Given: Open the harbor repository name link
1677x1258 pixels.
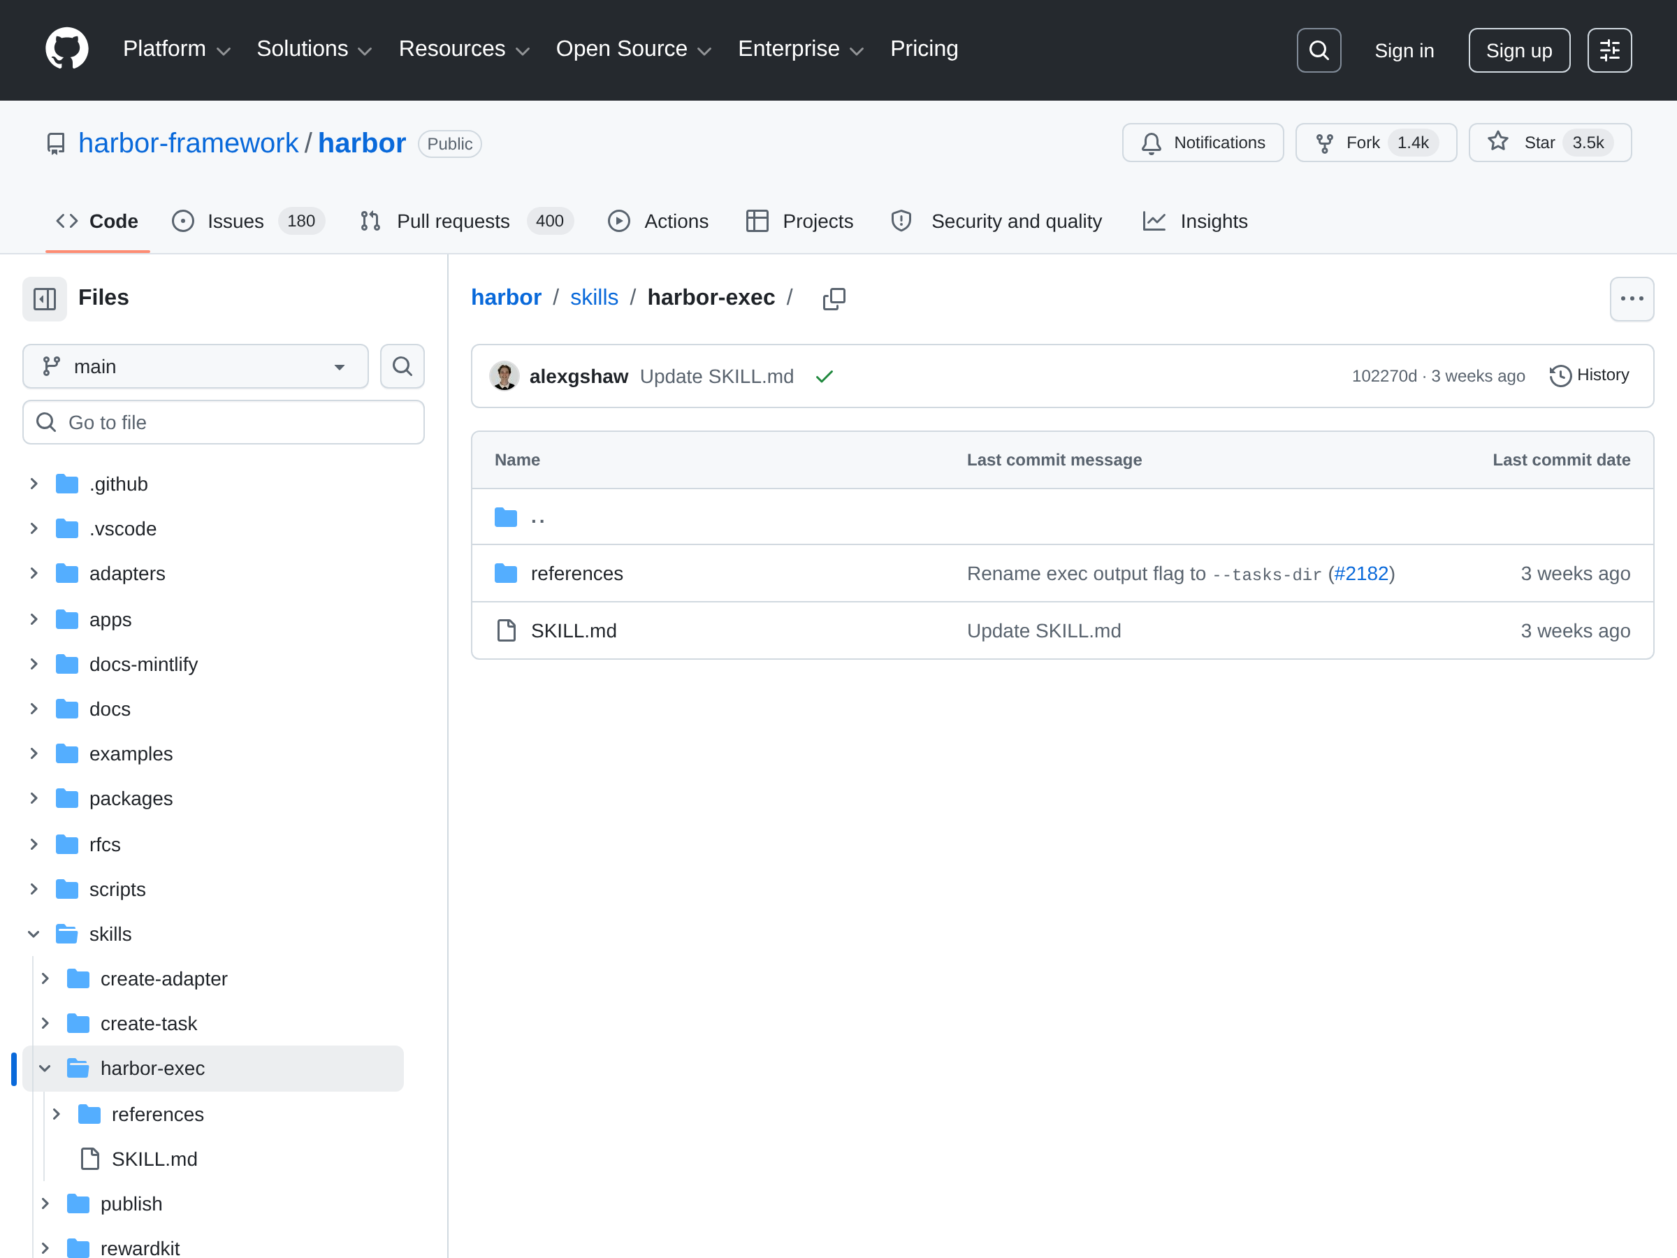Looking at the screenshot, I should (362, 143).
